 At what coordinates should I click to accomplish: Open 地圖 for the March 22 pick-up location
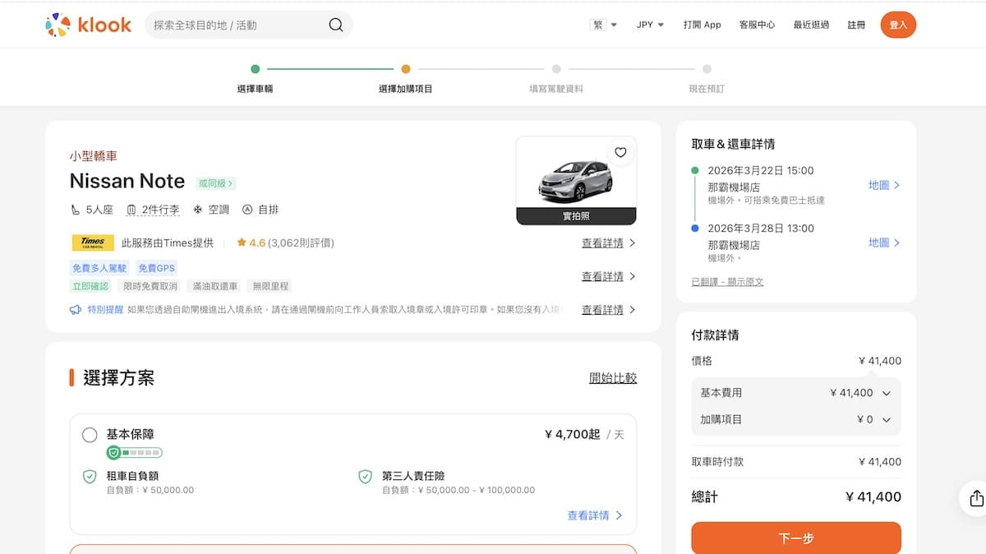[884, 185]
